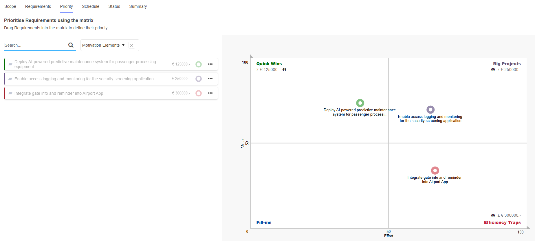Select purple circle of Enable access logging item
The image size is (535, 241).
[x=199, y=79]
